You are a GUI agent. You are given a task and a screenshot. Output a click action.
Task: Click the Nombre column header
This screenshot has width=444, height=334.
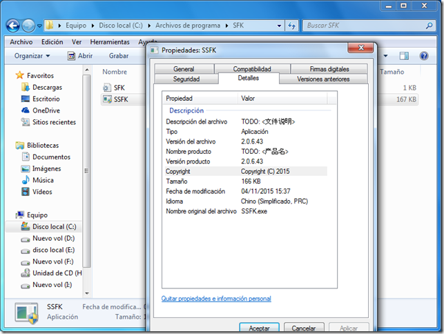115,72
